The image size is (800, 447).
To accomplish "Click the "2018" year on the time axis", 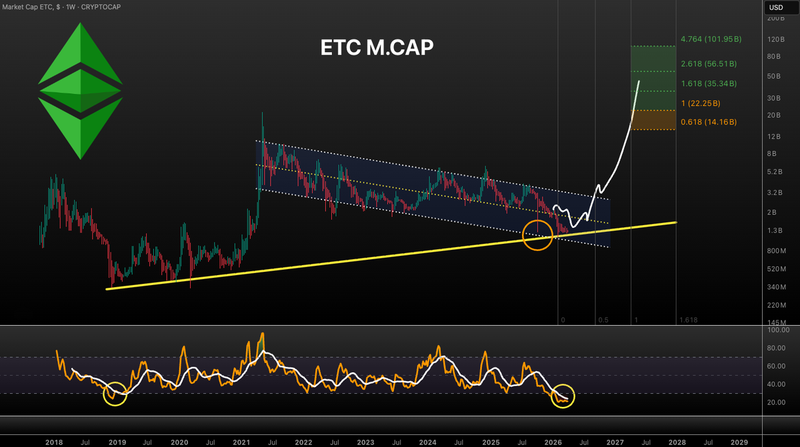I will pos(54,442).
